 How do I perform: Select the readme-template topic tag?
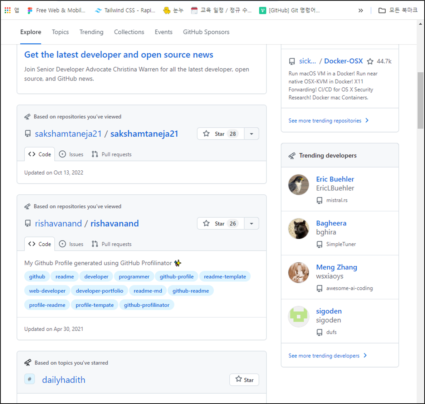point(225,277)
